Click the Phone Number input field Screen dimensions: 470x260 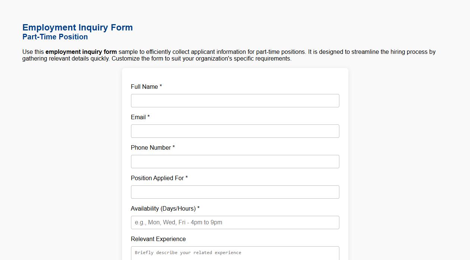[235, 161]
